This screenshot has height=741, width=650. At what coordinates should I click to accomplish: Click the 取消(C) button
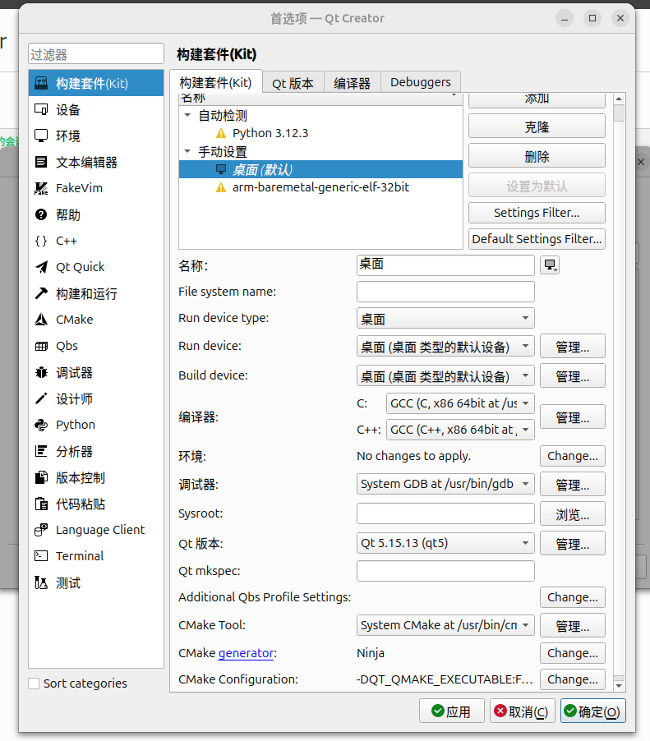tap(522, 711)
